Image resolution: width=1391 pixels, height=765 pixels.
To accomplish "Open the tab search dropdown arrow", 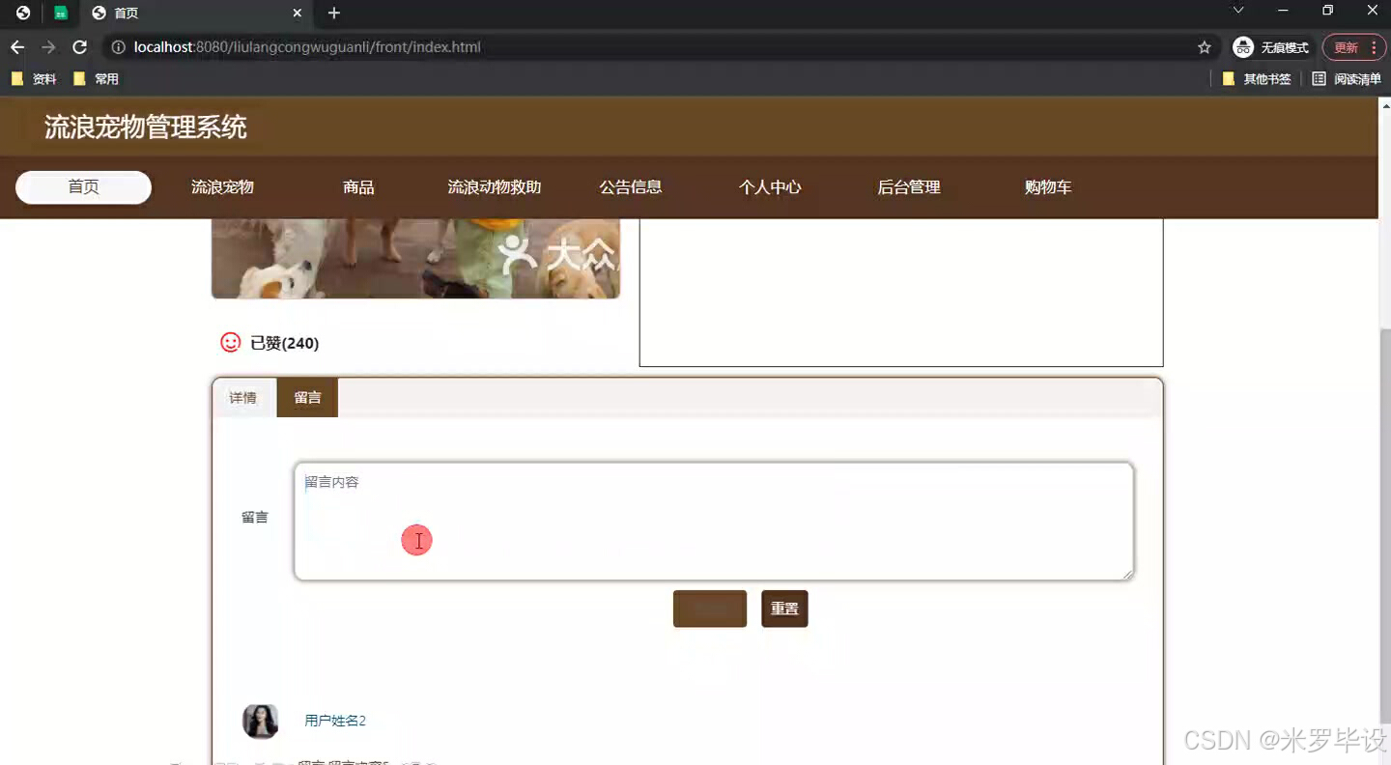I will (1238, 11).
